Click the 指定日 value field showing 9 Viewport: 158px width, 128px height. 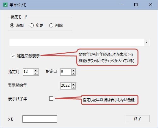click(66, 72)
